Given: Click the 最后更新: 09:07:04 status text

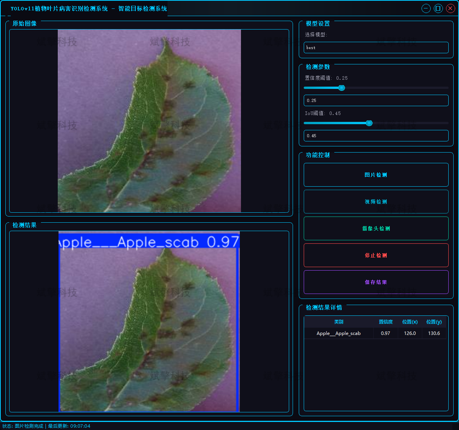Looking at the screenshot, I should [x=69, y=426].
